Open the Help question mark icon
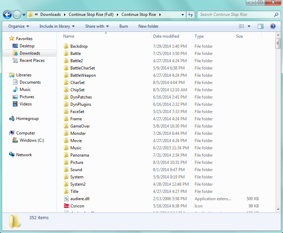This screenshot has width=283, height=233. (273, 26)
